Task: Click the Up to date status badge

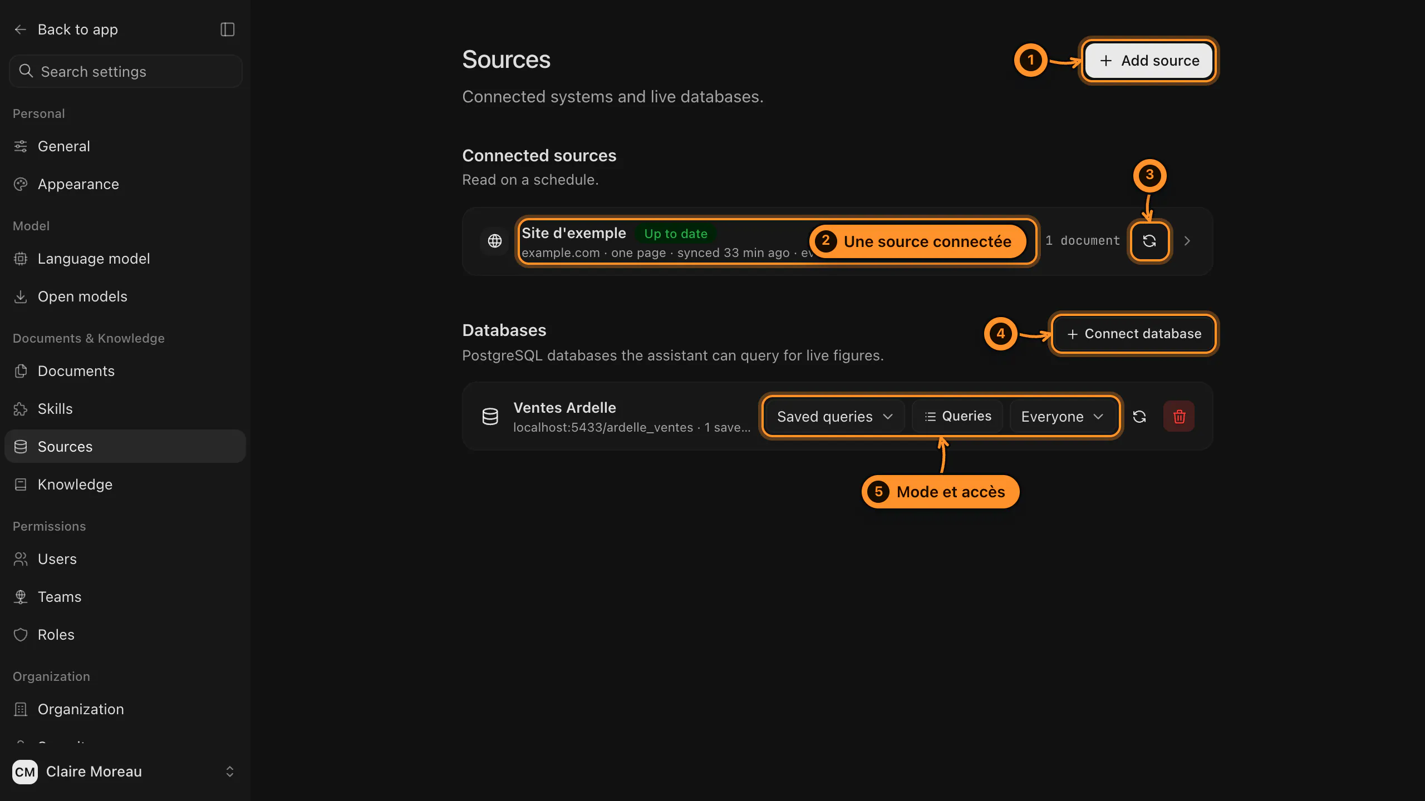Action: [x=676, y=234]
